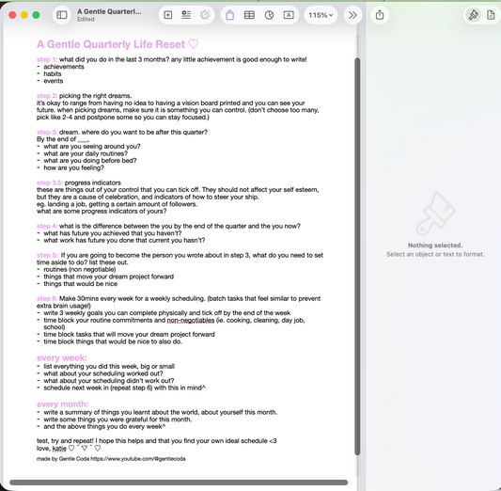Click the 'step 6:' label

[47, 298]
